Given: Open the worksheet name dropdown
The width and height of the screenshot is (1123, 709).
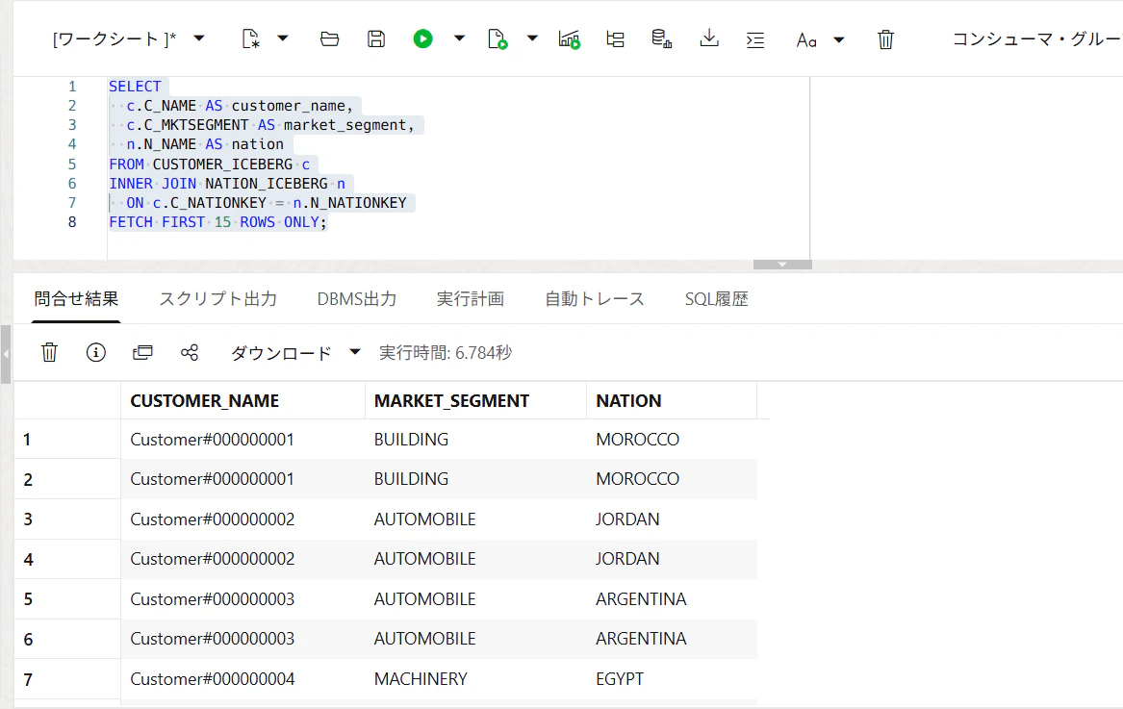Looking at the screenshot, I should (199, 38).
